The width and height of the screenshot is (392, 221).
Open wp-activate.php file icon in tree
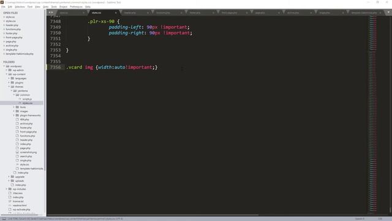tap(10, 209)
